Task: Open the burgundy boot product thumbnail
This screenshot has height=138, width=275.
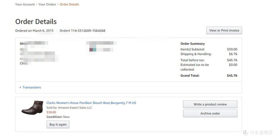Action: (32, 108)
